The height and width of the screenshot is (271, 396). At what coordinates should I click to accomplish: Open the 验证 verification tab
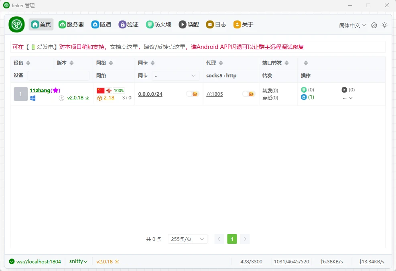(128, 24)
